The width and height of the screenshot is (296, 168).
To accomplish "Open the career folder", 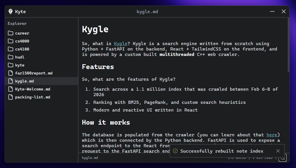I will point(41,33).
